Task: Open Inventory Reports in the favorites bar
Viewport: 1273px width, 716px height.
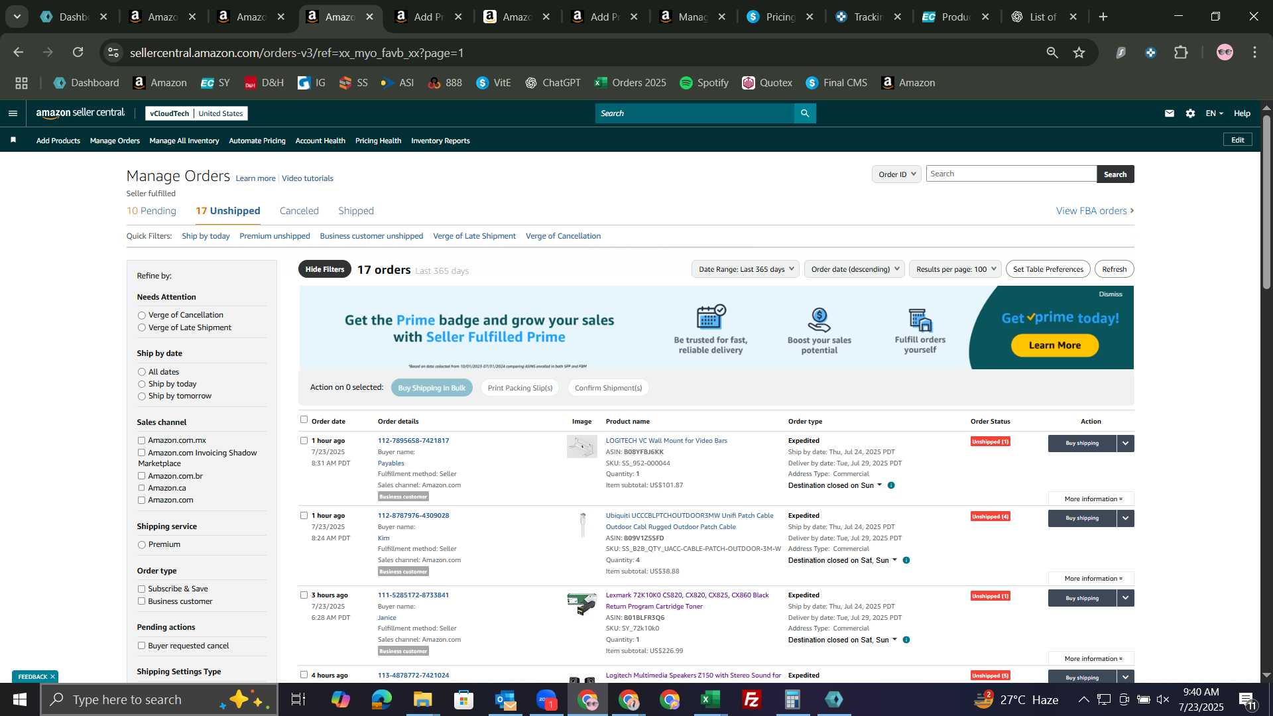Action: point(440,141)
